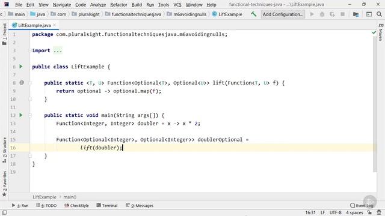Click fold end marker on line 10
385x216 pixels.
(x=30, y=99)
